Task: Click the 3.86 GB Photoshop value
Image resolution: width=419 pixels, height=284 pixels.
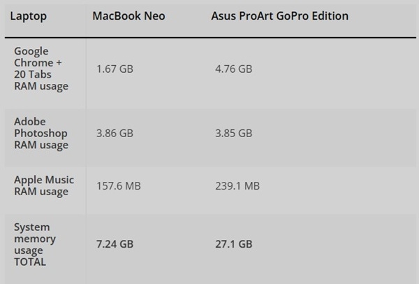Action: coord(115,133)
